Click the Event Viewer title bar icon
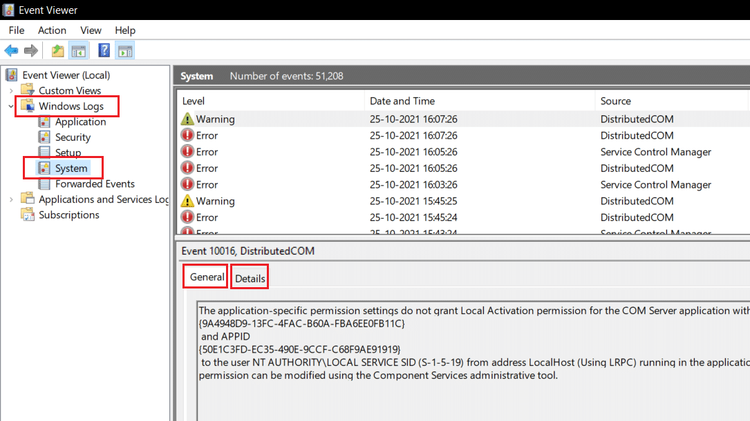 point(8,10)
